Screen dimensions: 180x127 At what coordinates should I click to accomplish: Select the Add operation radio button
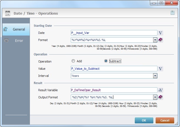coord(73,61)
